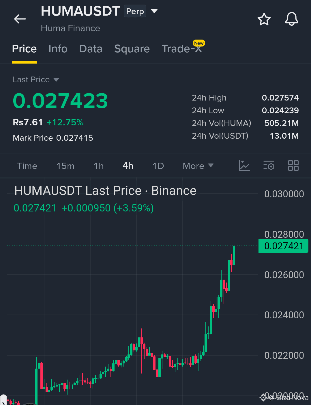Click the 24h High value 0.027574

(x=280, y=98)
